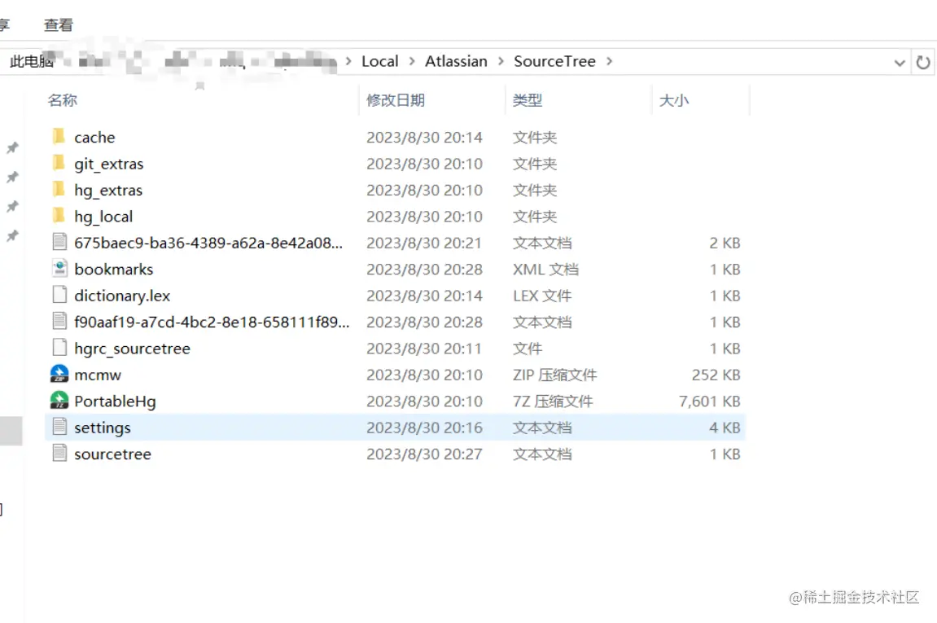The height and width of the screenshot is (623, 937).
Task: Click date 2023/8/30 20:27 of sourcetree
Action: 424,454
